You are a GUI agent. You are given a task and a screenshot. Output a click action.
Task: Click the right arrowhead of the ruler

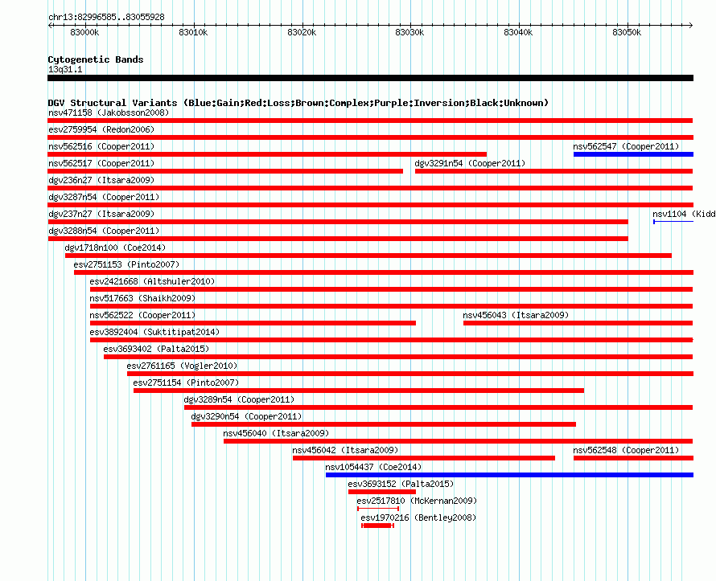pyautogui.click(x=691, y=25)
